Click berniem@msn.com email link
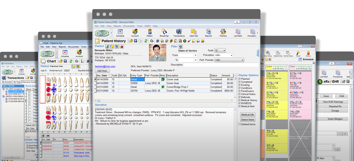 105,67
